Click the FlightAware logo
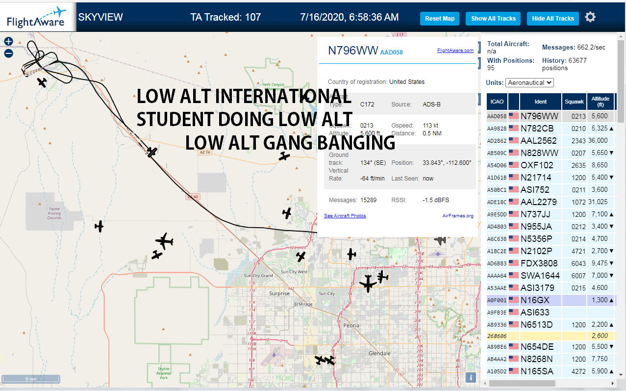The height and width of the screenshot is (391, 626). pos(37,17)
